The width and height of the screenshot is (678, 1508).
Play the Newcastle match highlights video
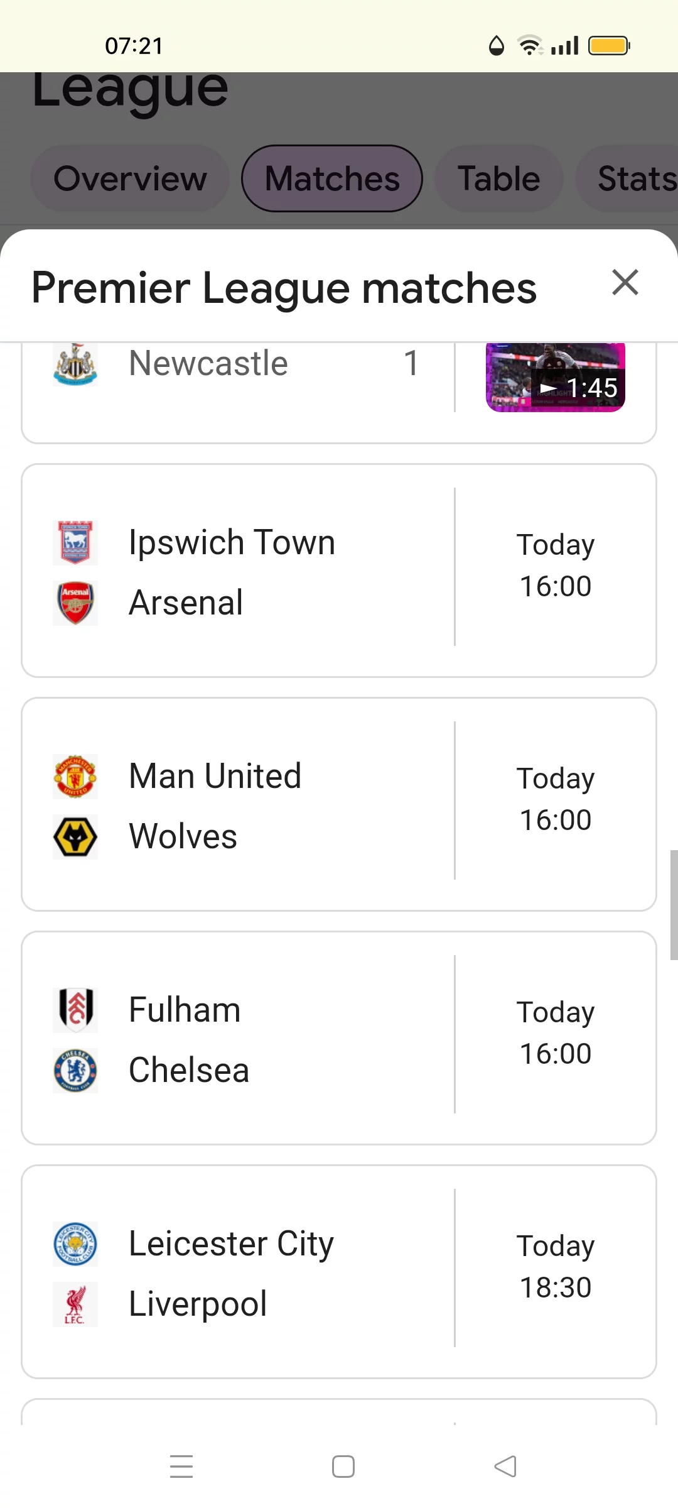click(x=556, y=377)
